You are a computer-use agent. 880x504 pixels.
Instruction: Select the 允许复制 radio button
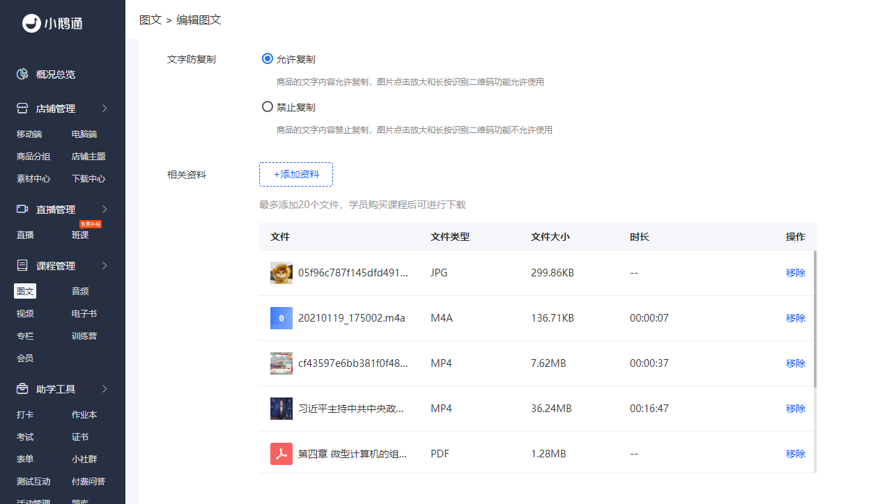pyautogui.click(x=267, y=59)
